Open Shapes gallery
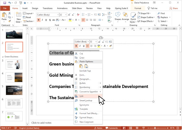Viewport: 182px width, 130px height. coord(118,17)
